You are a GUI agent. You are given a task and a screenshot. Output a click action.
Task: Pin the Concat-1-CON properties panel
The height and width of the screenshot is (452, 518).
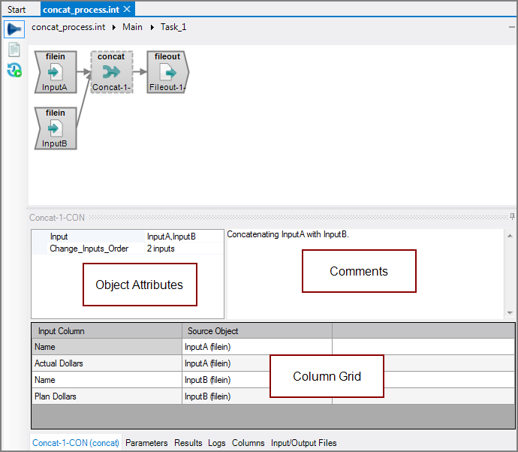[511, 217]
